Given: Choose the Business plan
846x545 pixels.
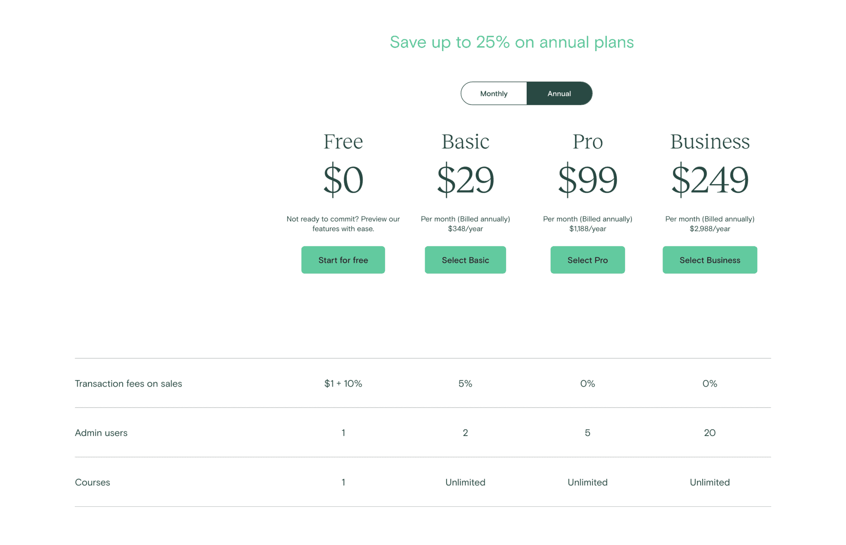Looking at the screenshot, I should pyautogui.click(x=709, y=260).
